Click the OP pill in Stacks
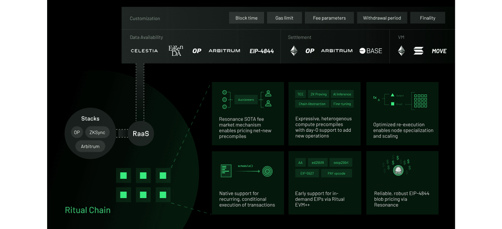 (x=77, y=132)
